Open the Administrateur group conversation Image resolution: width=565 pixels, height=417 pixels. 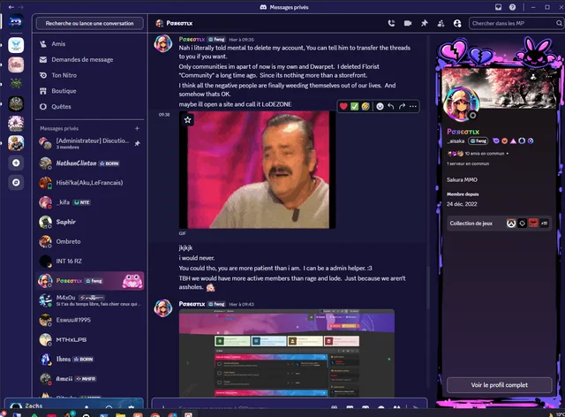coord(89,143)
